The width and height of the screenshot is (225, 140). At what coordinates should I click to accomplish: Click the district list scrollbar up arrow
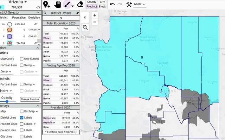(39, 30)
